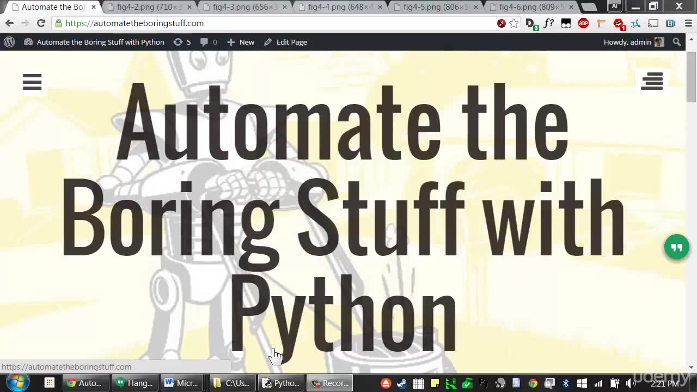Screen dimensions: 697x392
Task: Open the Chrome taskbar button labeled Auto...
Action: [x=85, y=383]
